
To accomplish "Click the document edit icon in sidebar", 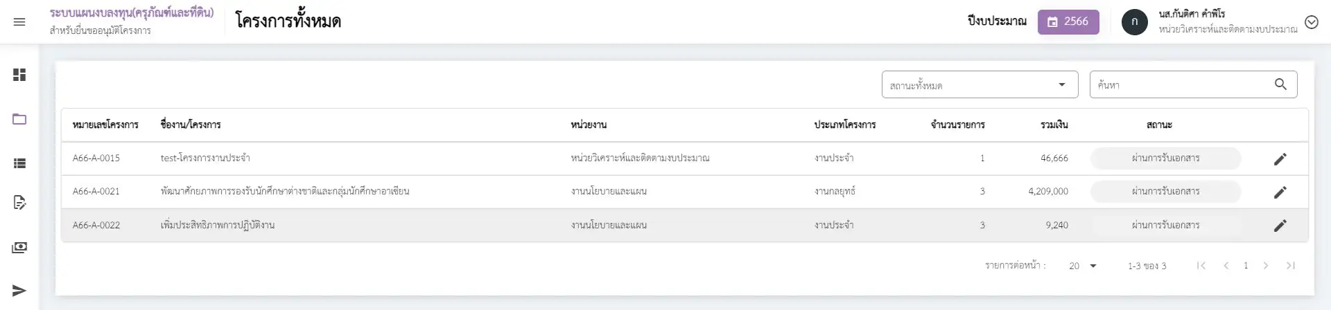I will (19, 203).
